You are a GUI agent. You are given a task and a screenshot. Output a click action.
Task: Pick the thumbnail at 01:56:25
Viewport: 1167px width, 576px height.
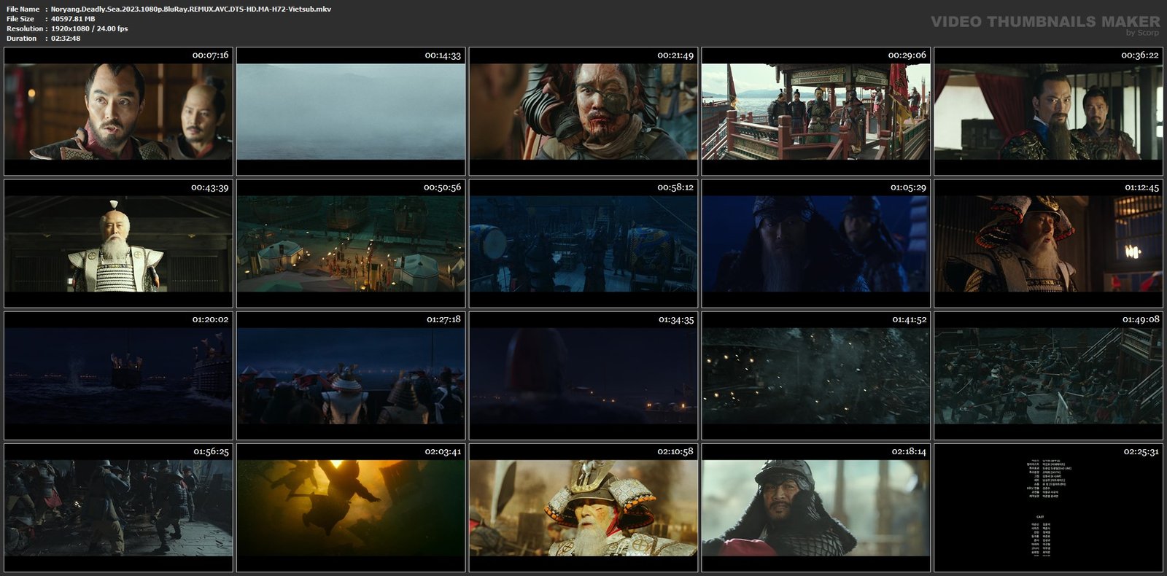(x=118, y=508)
